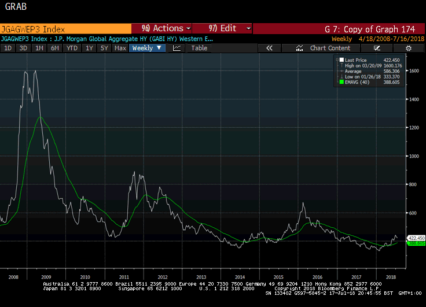Click the JGAGWEP3 Index security field

click(65, 28)
